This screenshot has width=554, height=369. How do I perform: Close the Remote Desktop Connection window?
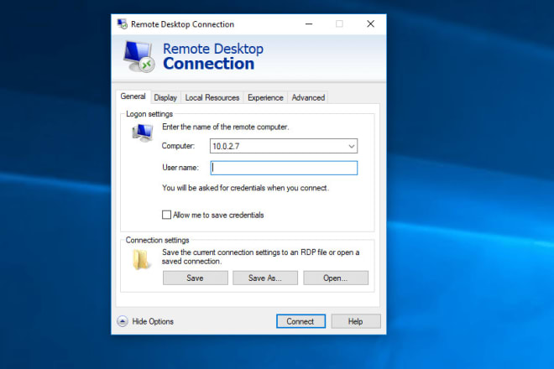(x=370, y=24)
